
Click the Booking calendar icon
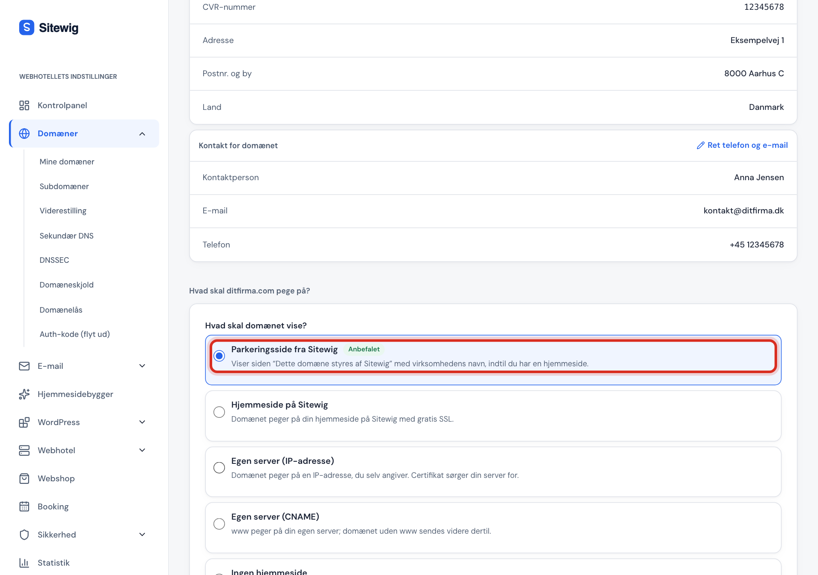click(24, 506)
